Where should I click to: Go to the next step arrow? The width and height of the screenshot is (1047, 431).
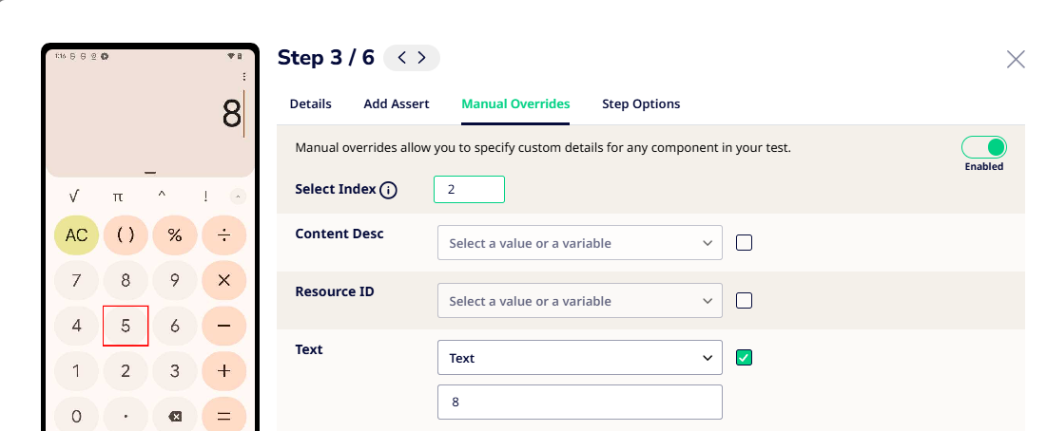tap(421, 58)
